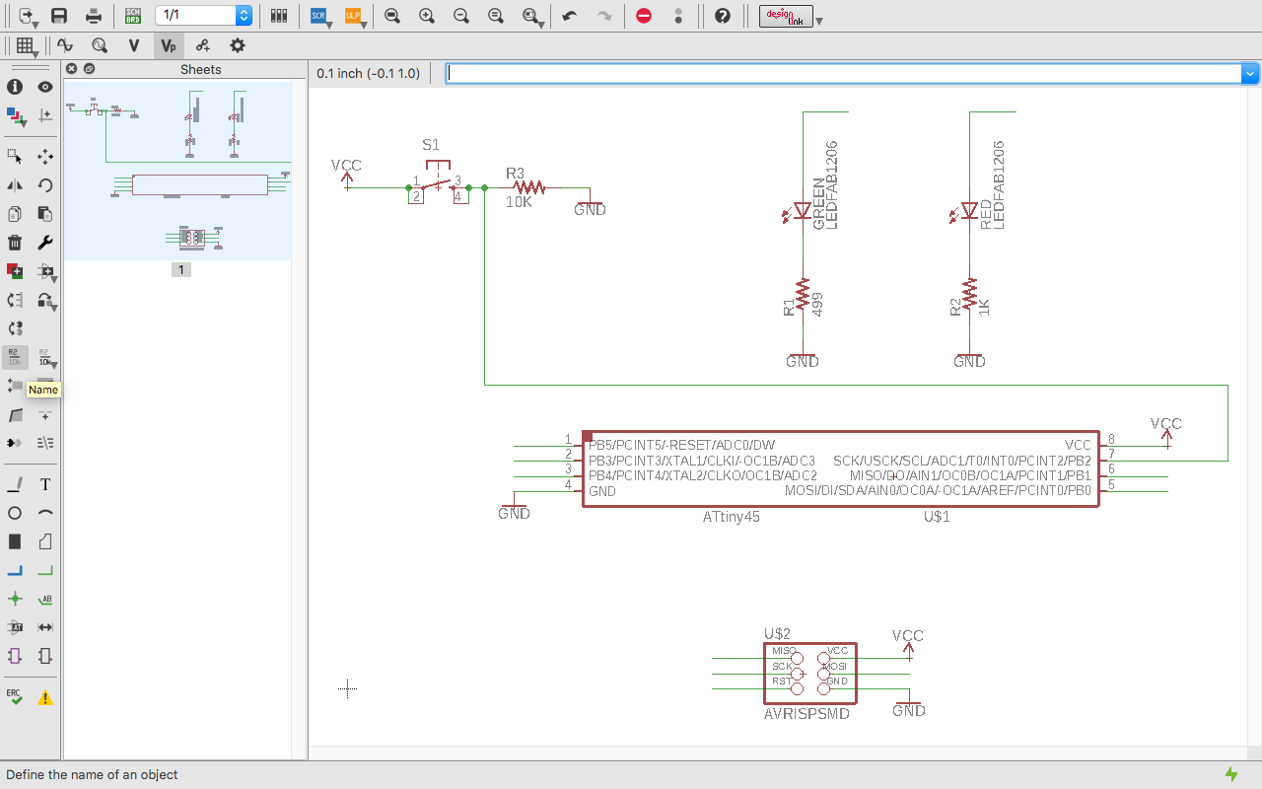Image resolution: width=1262 pixels, height=789 pixels.
Task: Switch to board with SCH/BRD icon
Action: click(x=133, y=16)
